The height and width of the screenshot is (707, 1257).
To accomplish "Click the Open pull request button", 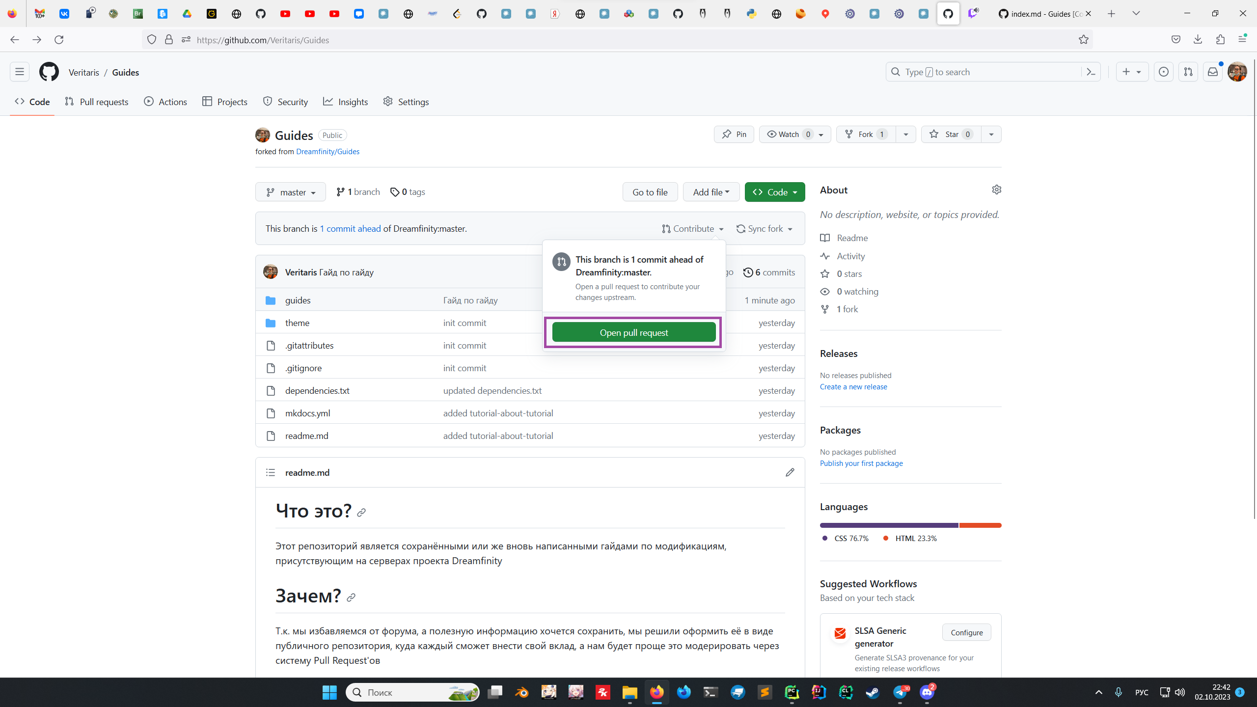I will coord(633,333).
